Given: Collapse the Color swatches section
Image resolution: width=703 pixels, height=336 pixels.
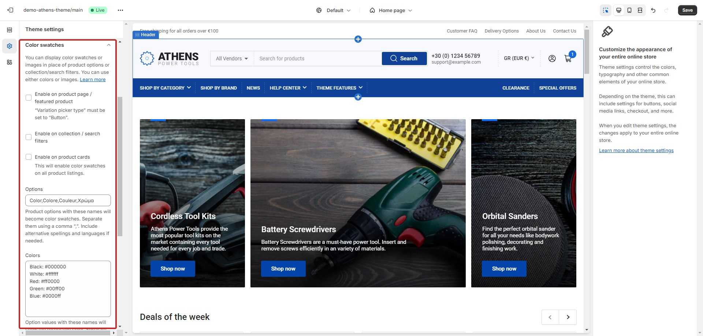Looking at the screenshot, I should [x=108, y=45].
